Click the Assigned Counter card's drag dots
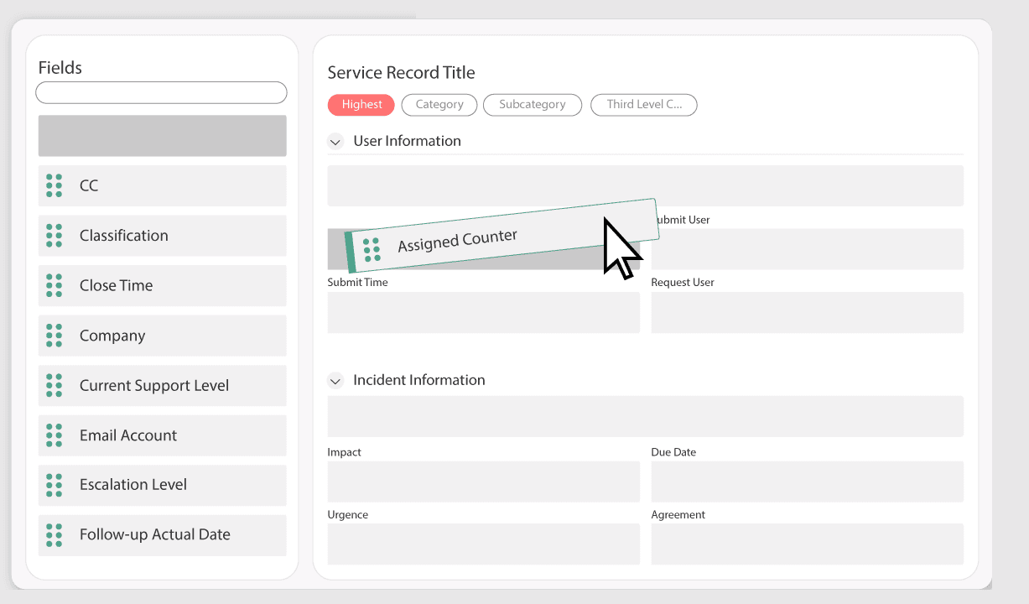This screenshot has width=1029, height=604. (372, 250)
